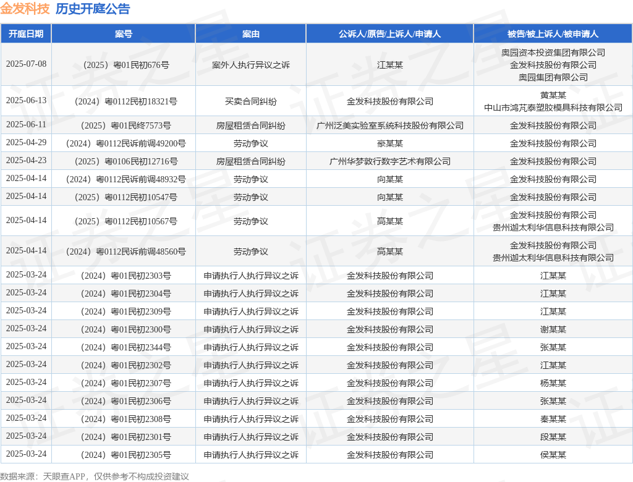633x482 pixels.
Task: Select case number (2024)粤01民初2305号
Action: coord(126,455)
